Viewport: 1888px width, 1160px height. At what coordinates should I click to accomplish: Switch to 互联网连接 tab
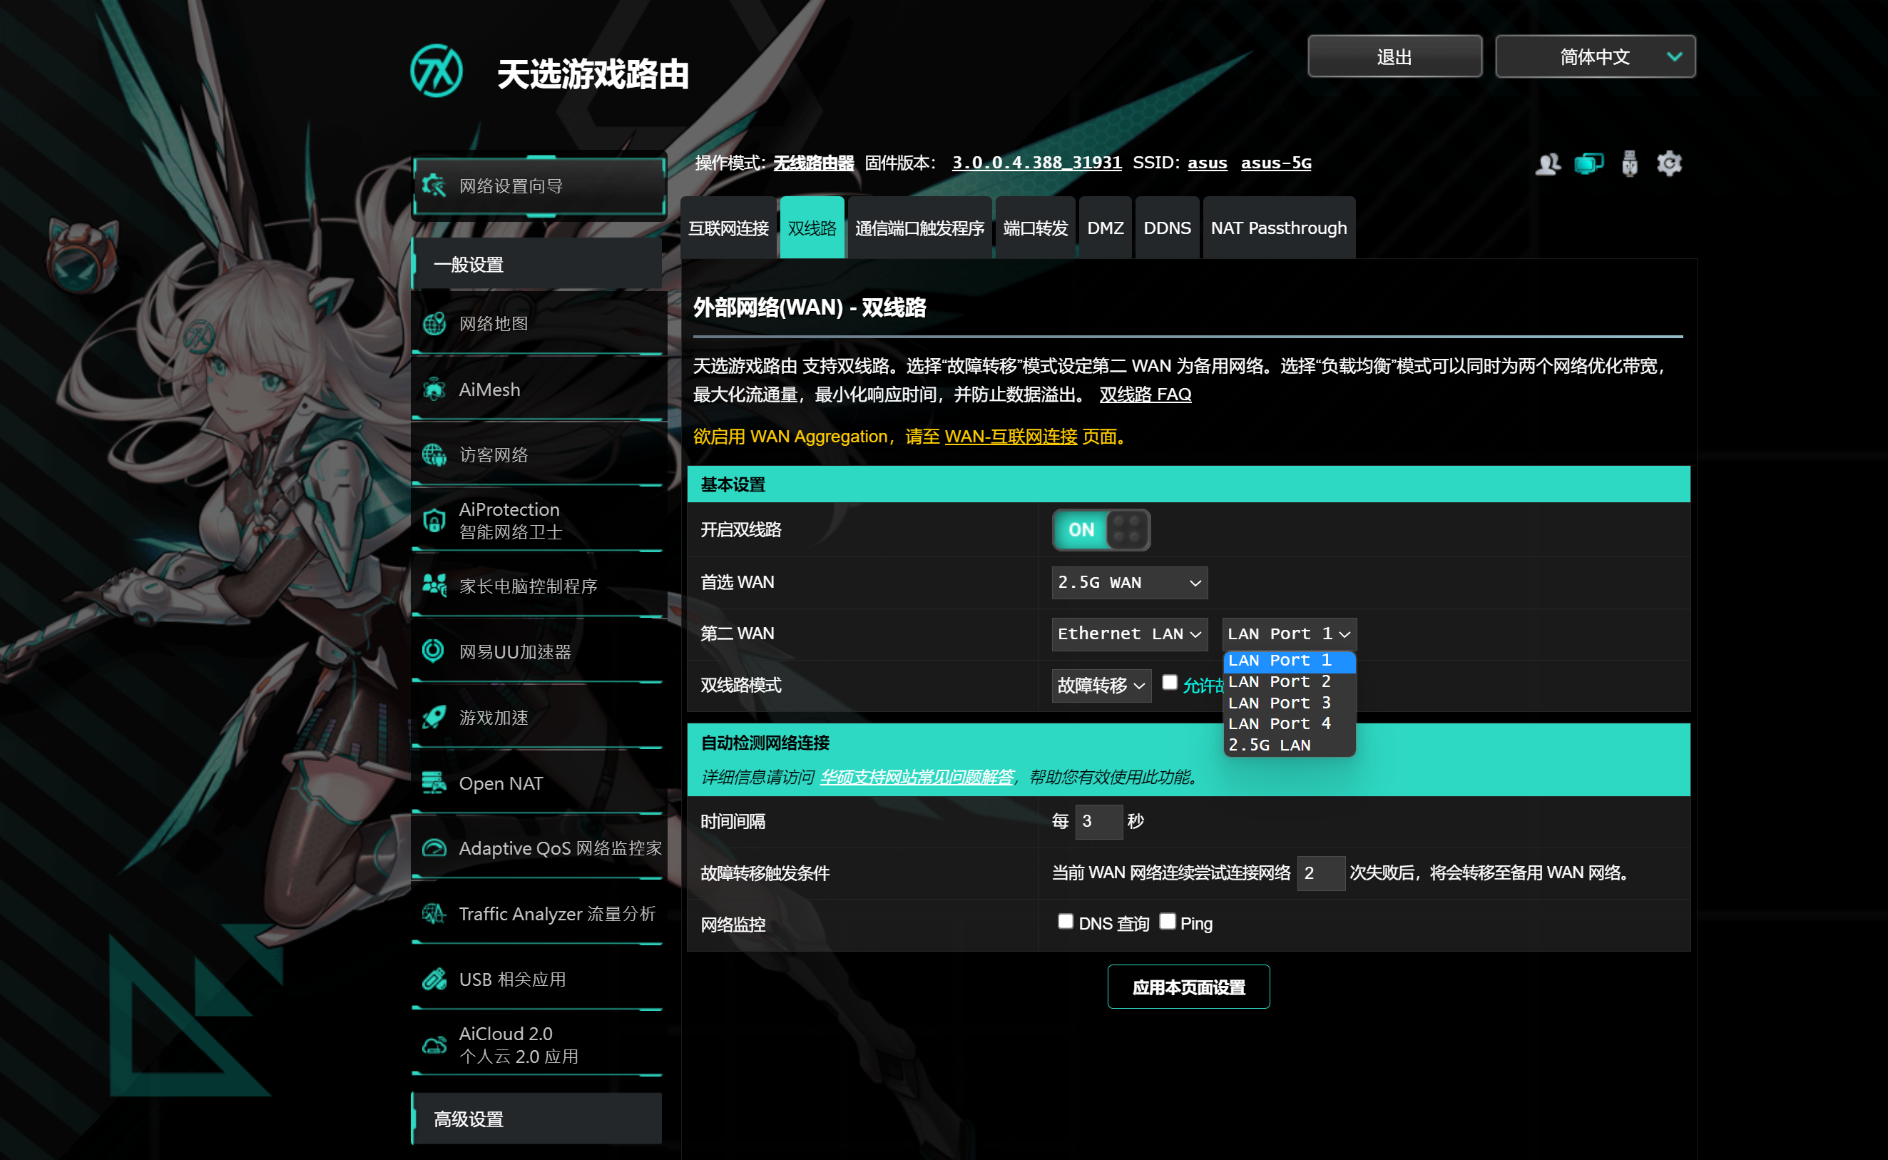pos(728,228)
